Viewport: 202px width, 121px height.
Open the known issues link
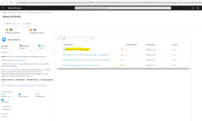click(x=17, y=64)
